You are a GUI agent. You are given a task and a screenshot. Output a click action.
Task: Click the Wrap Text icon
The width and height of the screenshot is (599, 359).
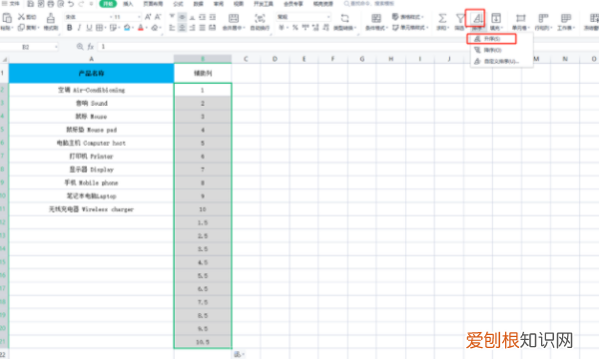(260, 18)
